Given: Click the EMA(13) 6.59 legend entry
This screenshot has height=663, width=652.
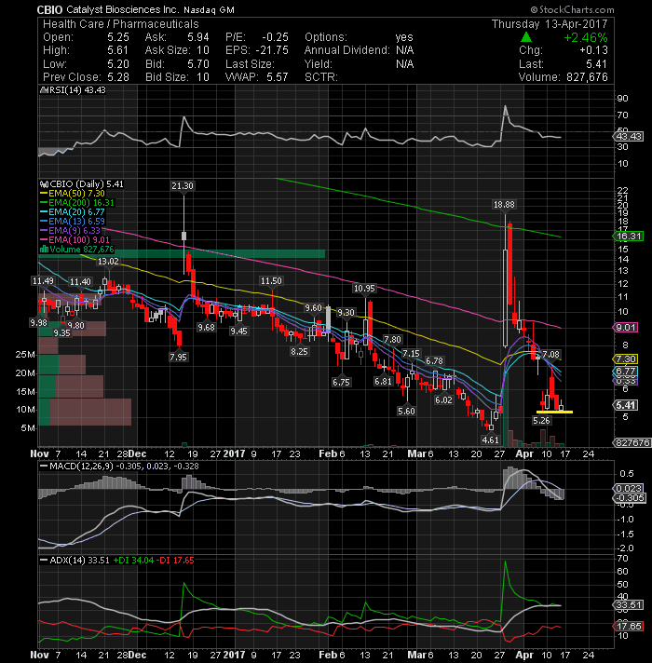Looking at the screenshot, I should pyautogui.click(x=73, y=222).
